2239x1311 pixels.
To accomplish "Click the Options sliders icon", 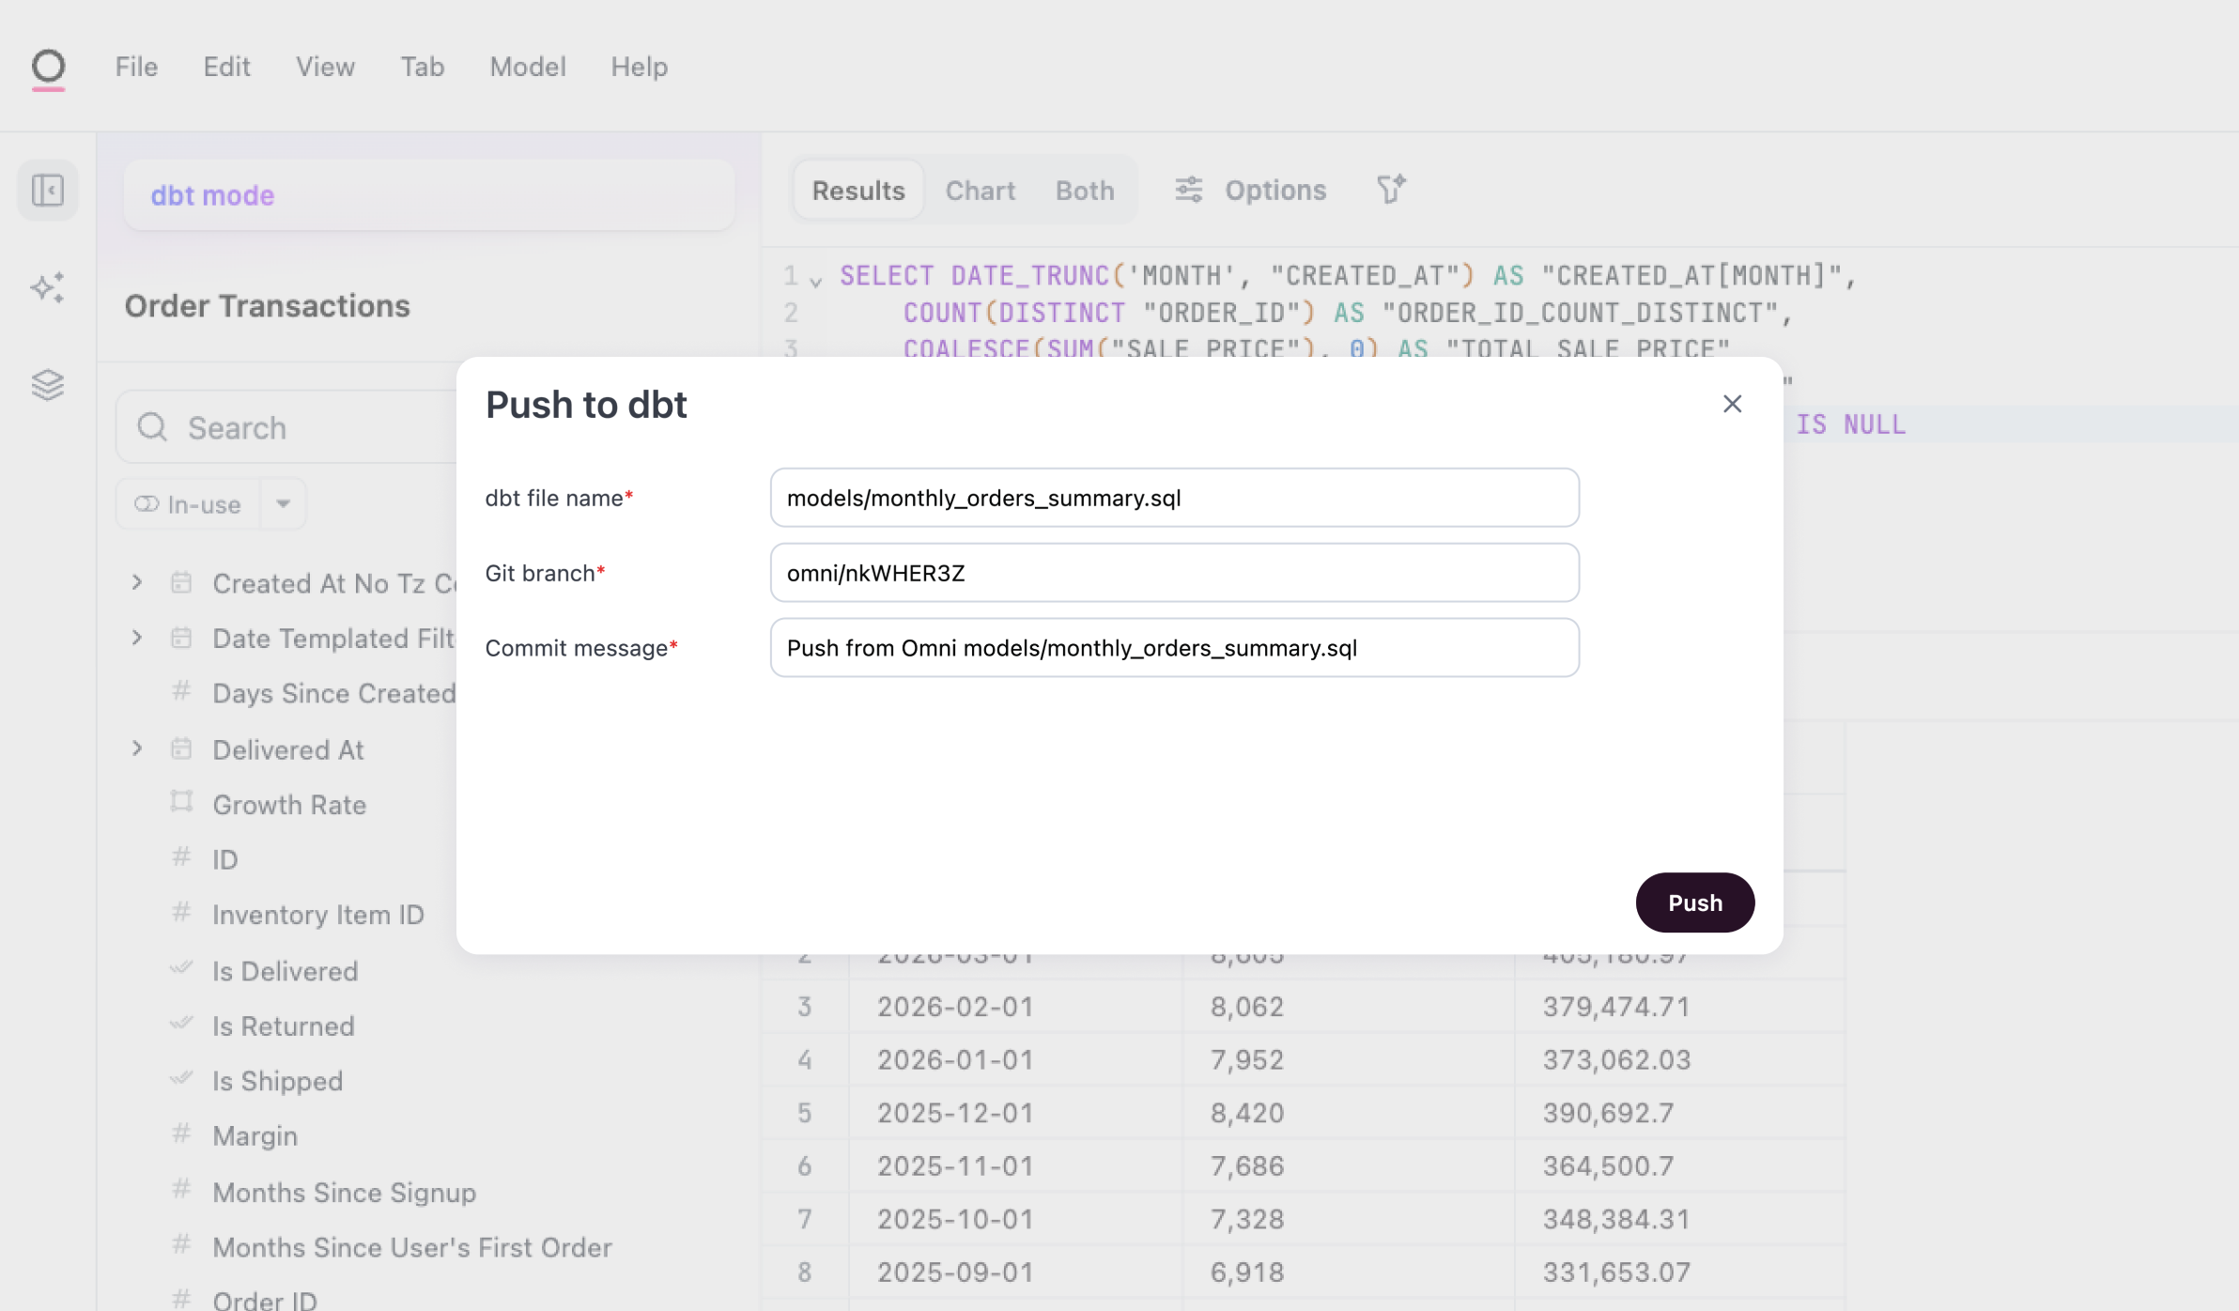I will click(x=1189, y=190).
